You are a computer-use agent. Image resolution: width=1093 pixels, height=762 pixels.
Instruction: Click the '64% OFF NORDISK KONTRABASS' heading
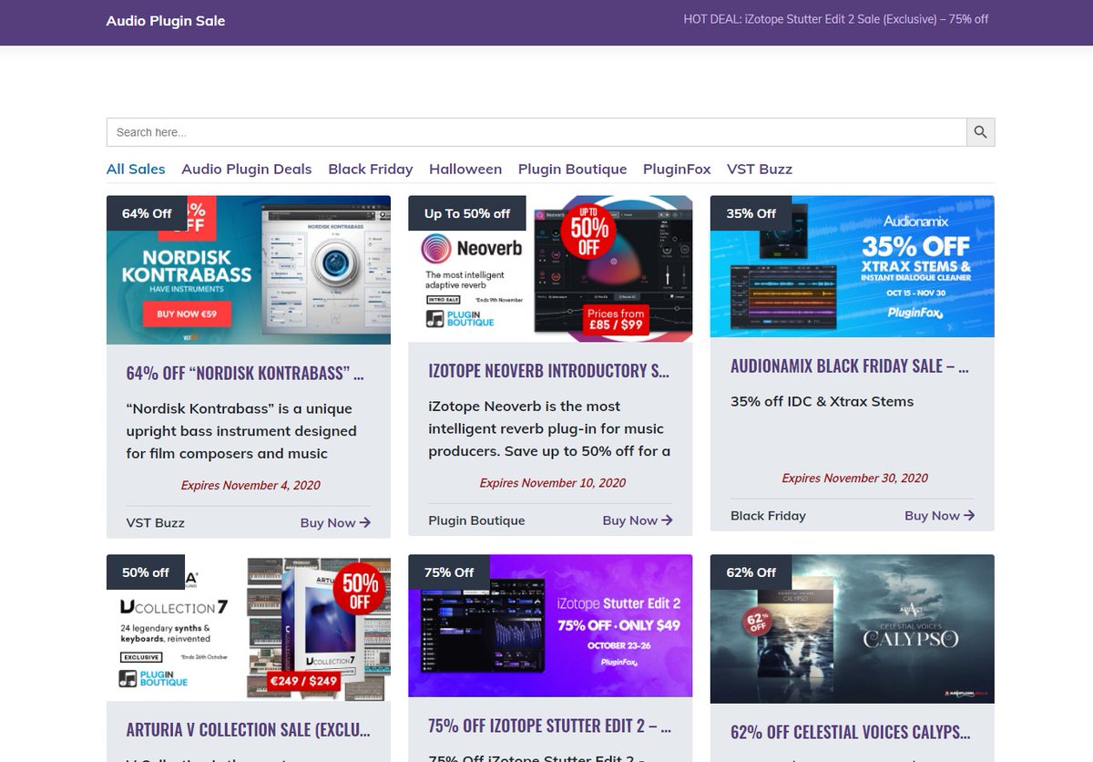245,373
